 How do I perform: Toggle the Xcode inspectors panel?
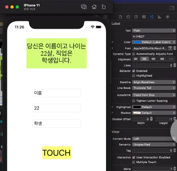click(172, 8)
